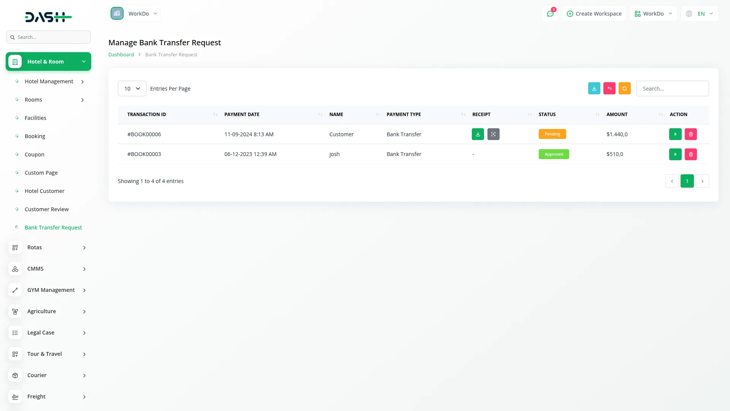This screenshot has width=730, height=411.
Task: Go to next pagination page
Action: point(702,181)
